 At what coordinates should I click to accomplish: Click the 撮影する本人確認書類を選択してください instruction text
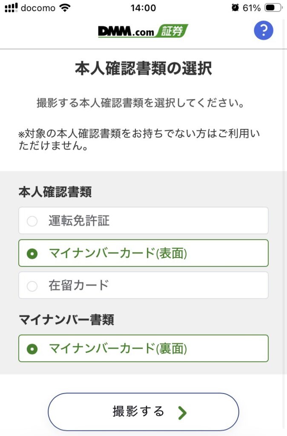tap(143, 103)
